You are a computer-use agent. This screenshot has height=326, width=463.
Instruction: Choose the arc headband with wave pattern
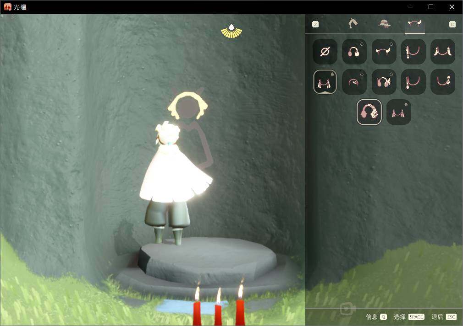[354, 82]
